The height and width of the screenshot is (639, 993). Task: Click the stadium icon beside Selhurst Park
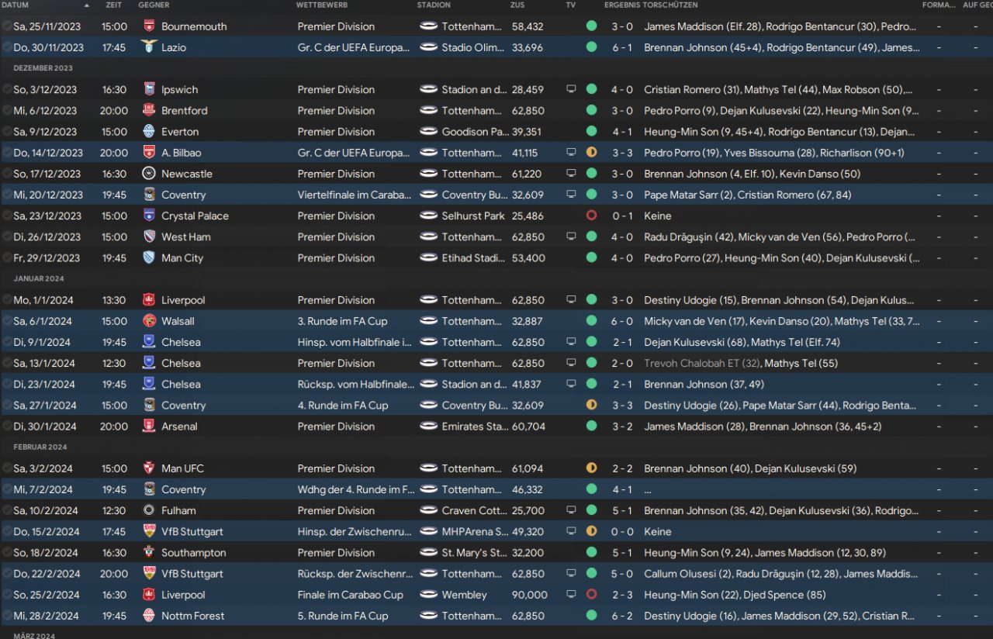click(428, 216)
